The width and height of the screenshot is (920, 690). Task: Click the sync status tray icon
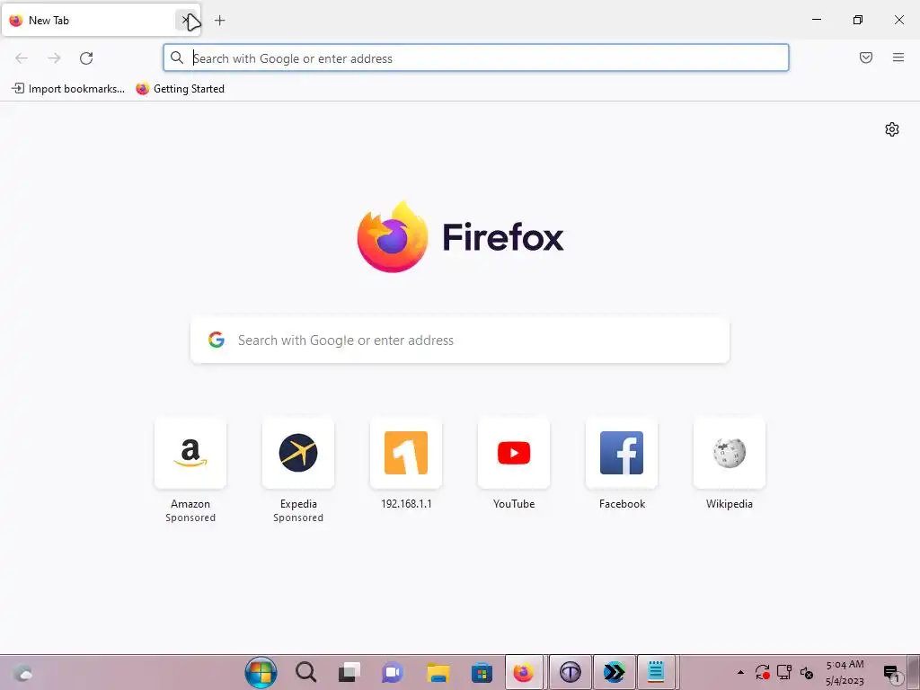click(762, 672)
